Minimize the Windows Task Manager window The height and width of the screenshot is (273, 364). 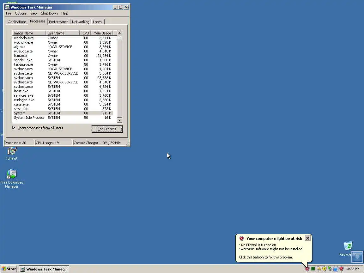(115, 7)
